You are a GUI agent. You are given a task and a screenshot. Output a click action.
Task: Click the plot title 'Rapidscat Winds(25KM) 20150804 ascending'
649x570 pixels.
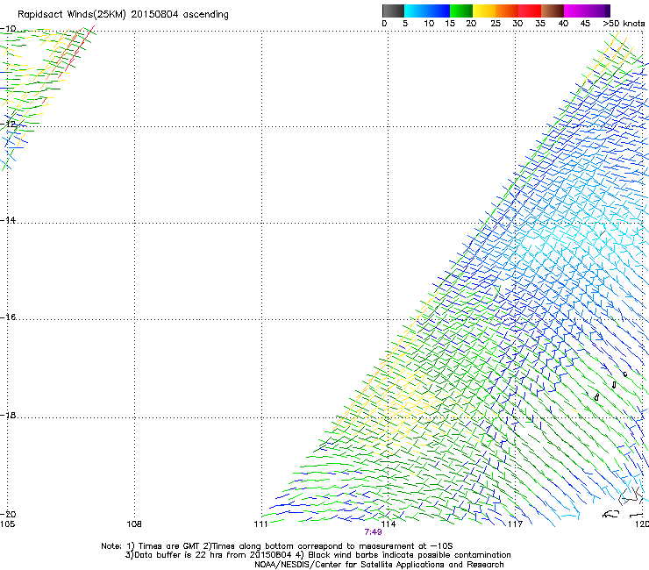123,15
